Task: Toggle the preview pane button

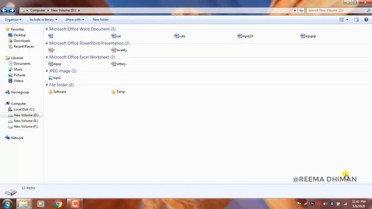Action: click(x=356, y=20)
